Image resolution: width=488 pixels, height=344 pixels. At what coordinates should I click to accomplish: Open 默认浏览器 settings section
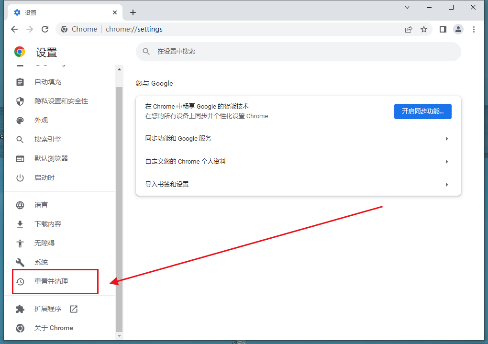coord(59,159)
